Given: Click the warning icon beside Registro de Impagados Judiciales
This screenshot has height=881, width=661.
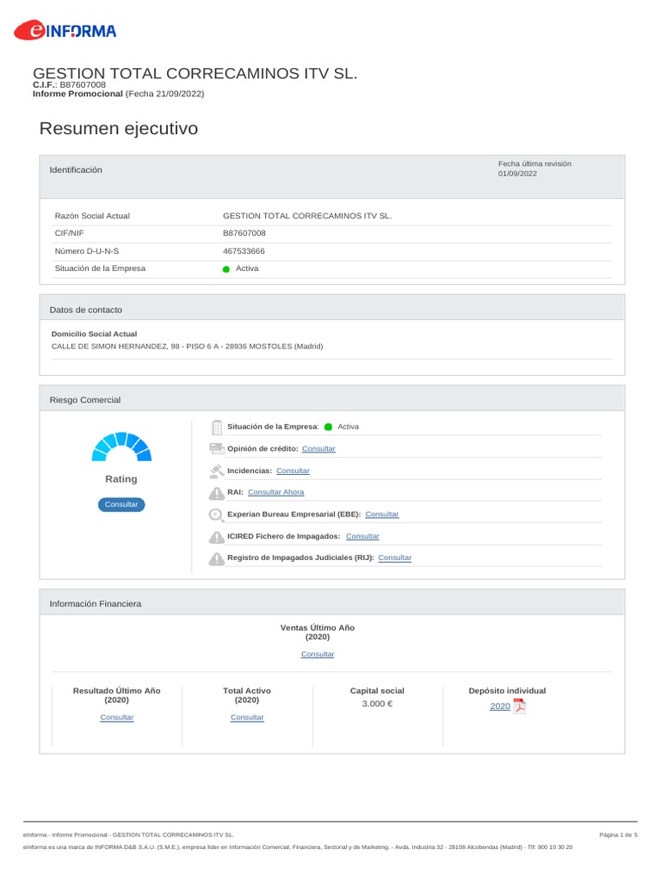Looking at the screenshot, I should click(x=217, y=558).
